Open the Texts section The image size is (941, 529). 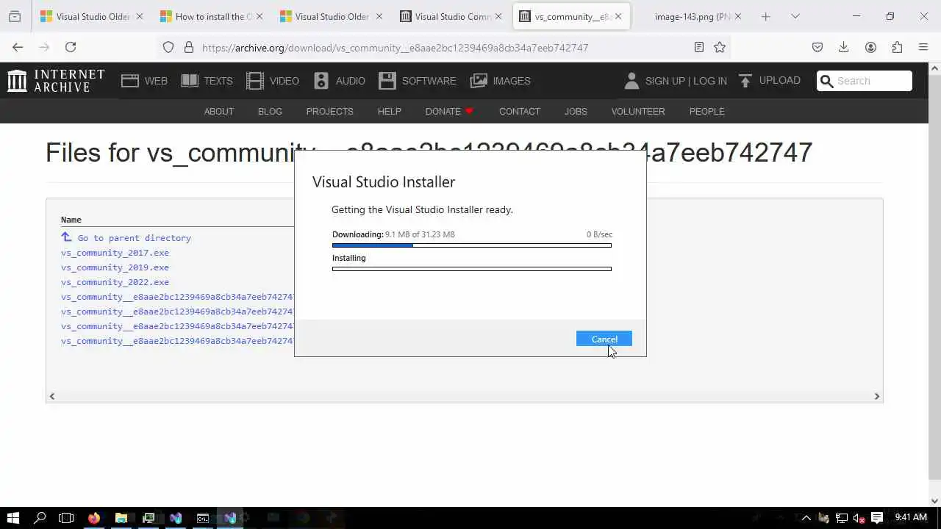[x=207, y=81]
